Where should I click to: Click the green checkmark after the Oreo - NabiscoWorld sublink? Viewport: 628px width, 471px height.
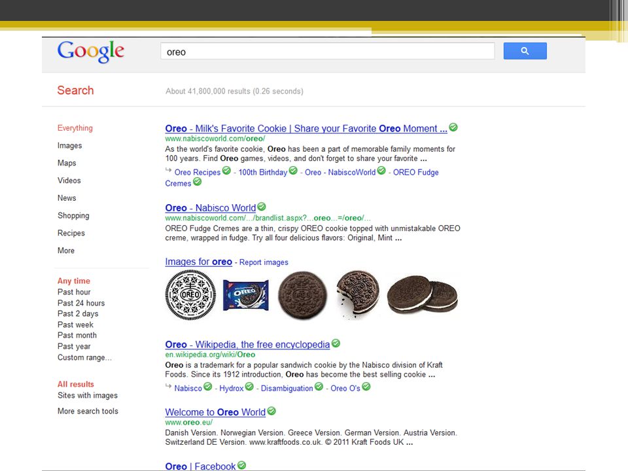click(381, 171)
